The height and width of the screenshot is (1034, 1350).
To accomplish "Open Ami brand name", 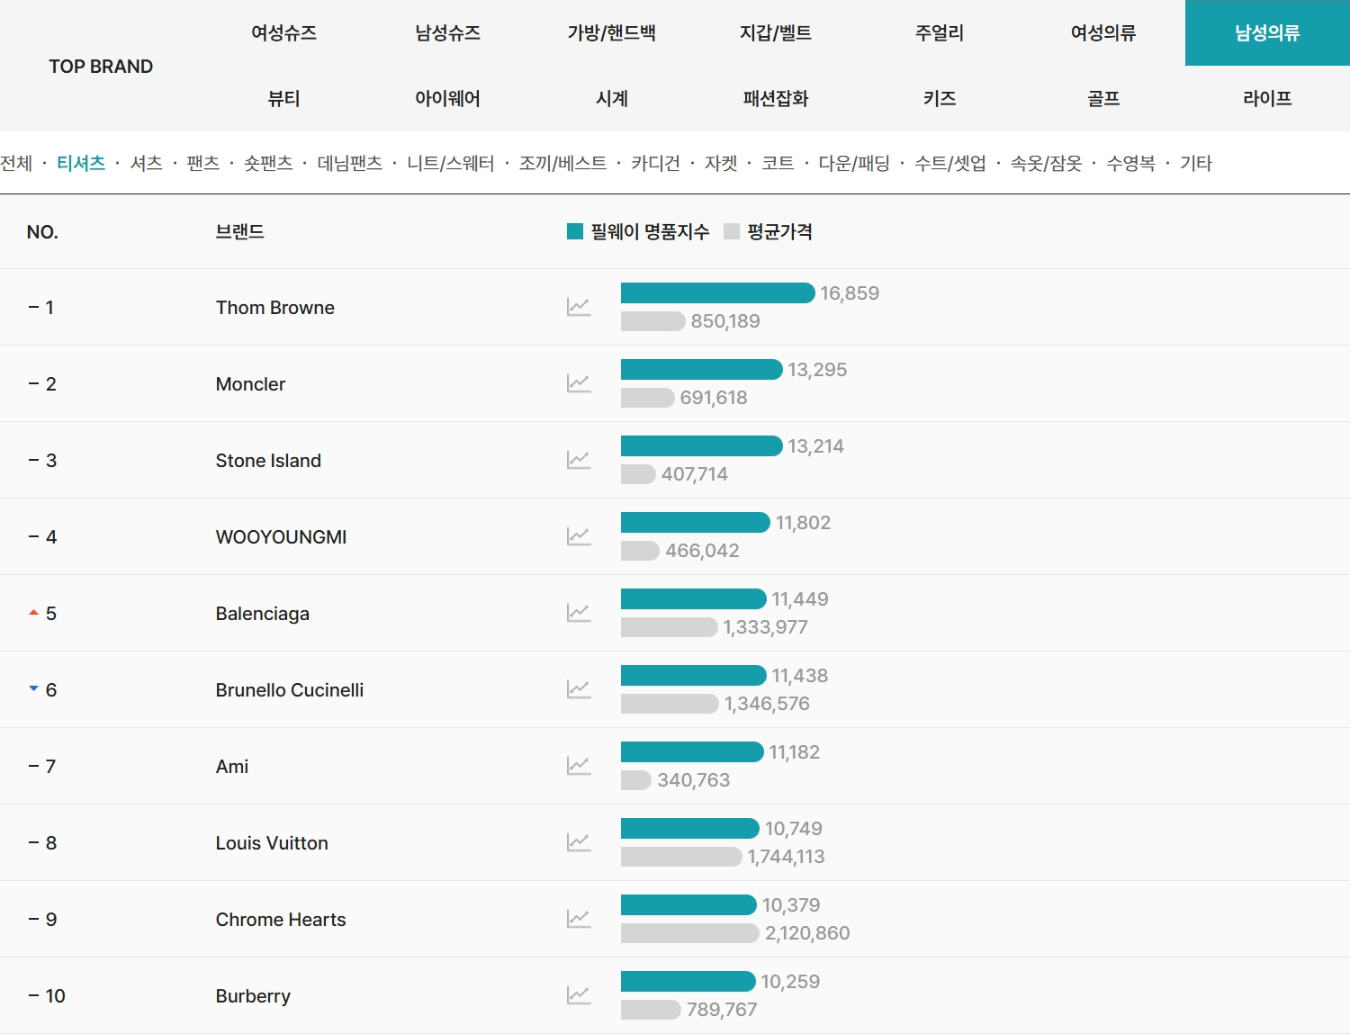I will (x=231, y=767).
